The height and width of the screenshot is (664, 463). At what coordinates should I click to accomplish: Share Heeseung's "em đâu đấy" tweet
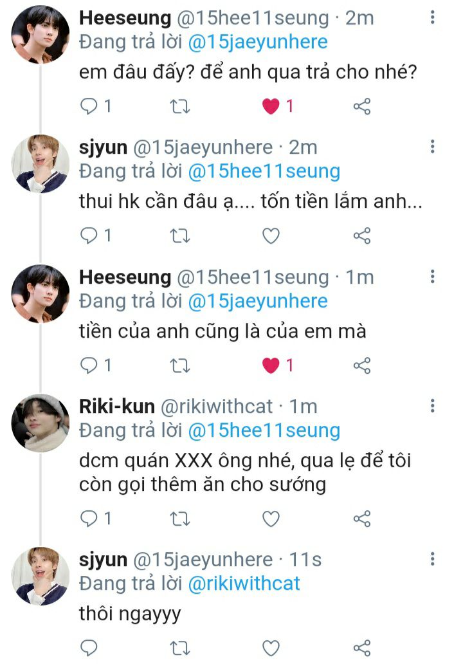coord(362,106)
